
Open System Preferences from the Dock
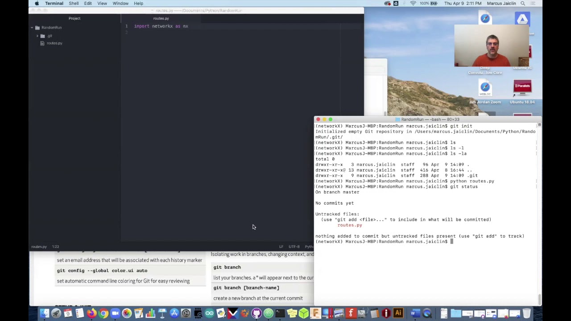[186, 313]
